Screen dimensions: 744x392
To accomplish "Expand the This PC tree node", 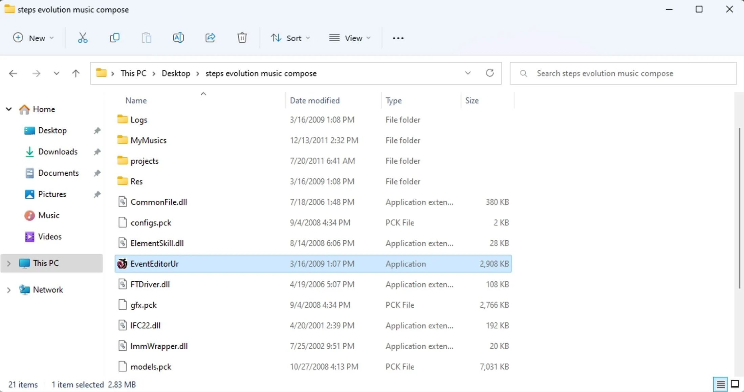I will [x=9, y=263].
